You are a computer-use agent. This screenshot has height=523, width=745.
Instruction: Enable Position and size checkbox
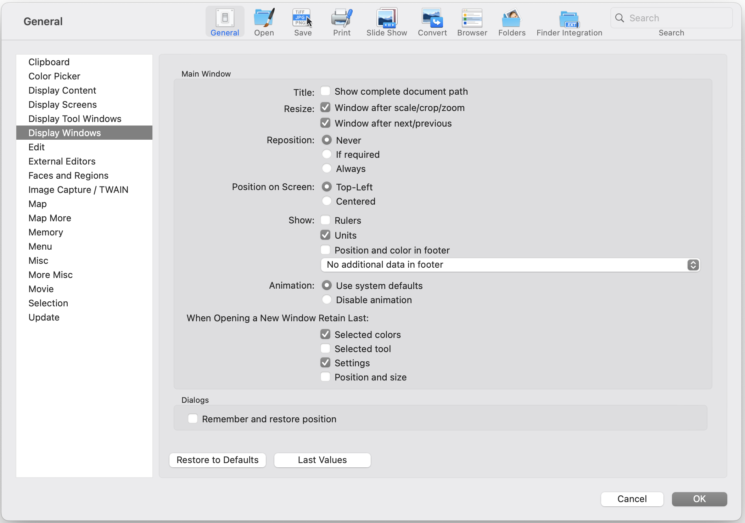[x=325, y=377]
